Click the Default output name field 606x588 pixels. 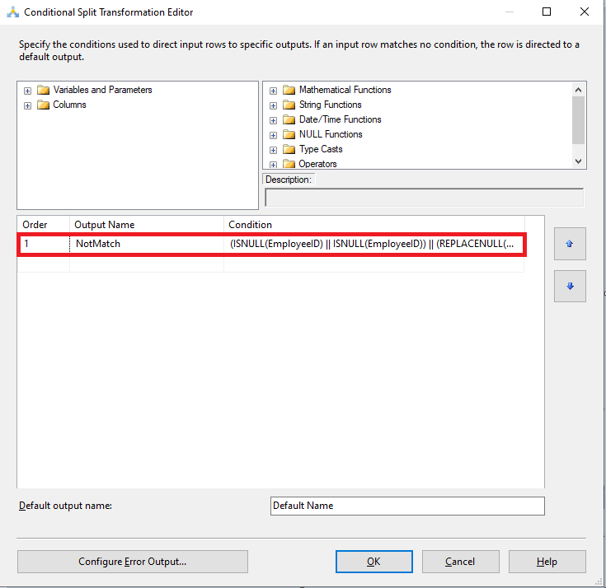[x=407, y=506]
